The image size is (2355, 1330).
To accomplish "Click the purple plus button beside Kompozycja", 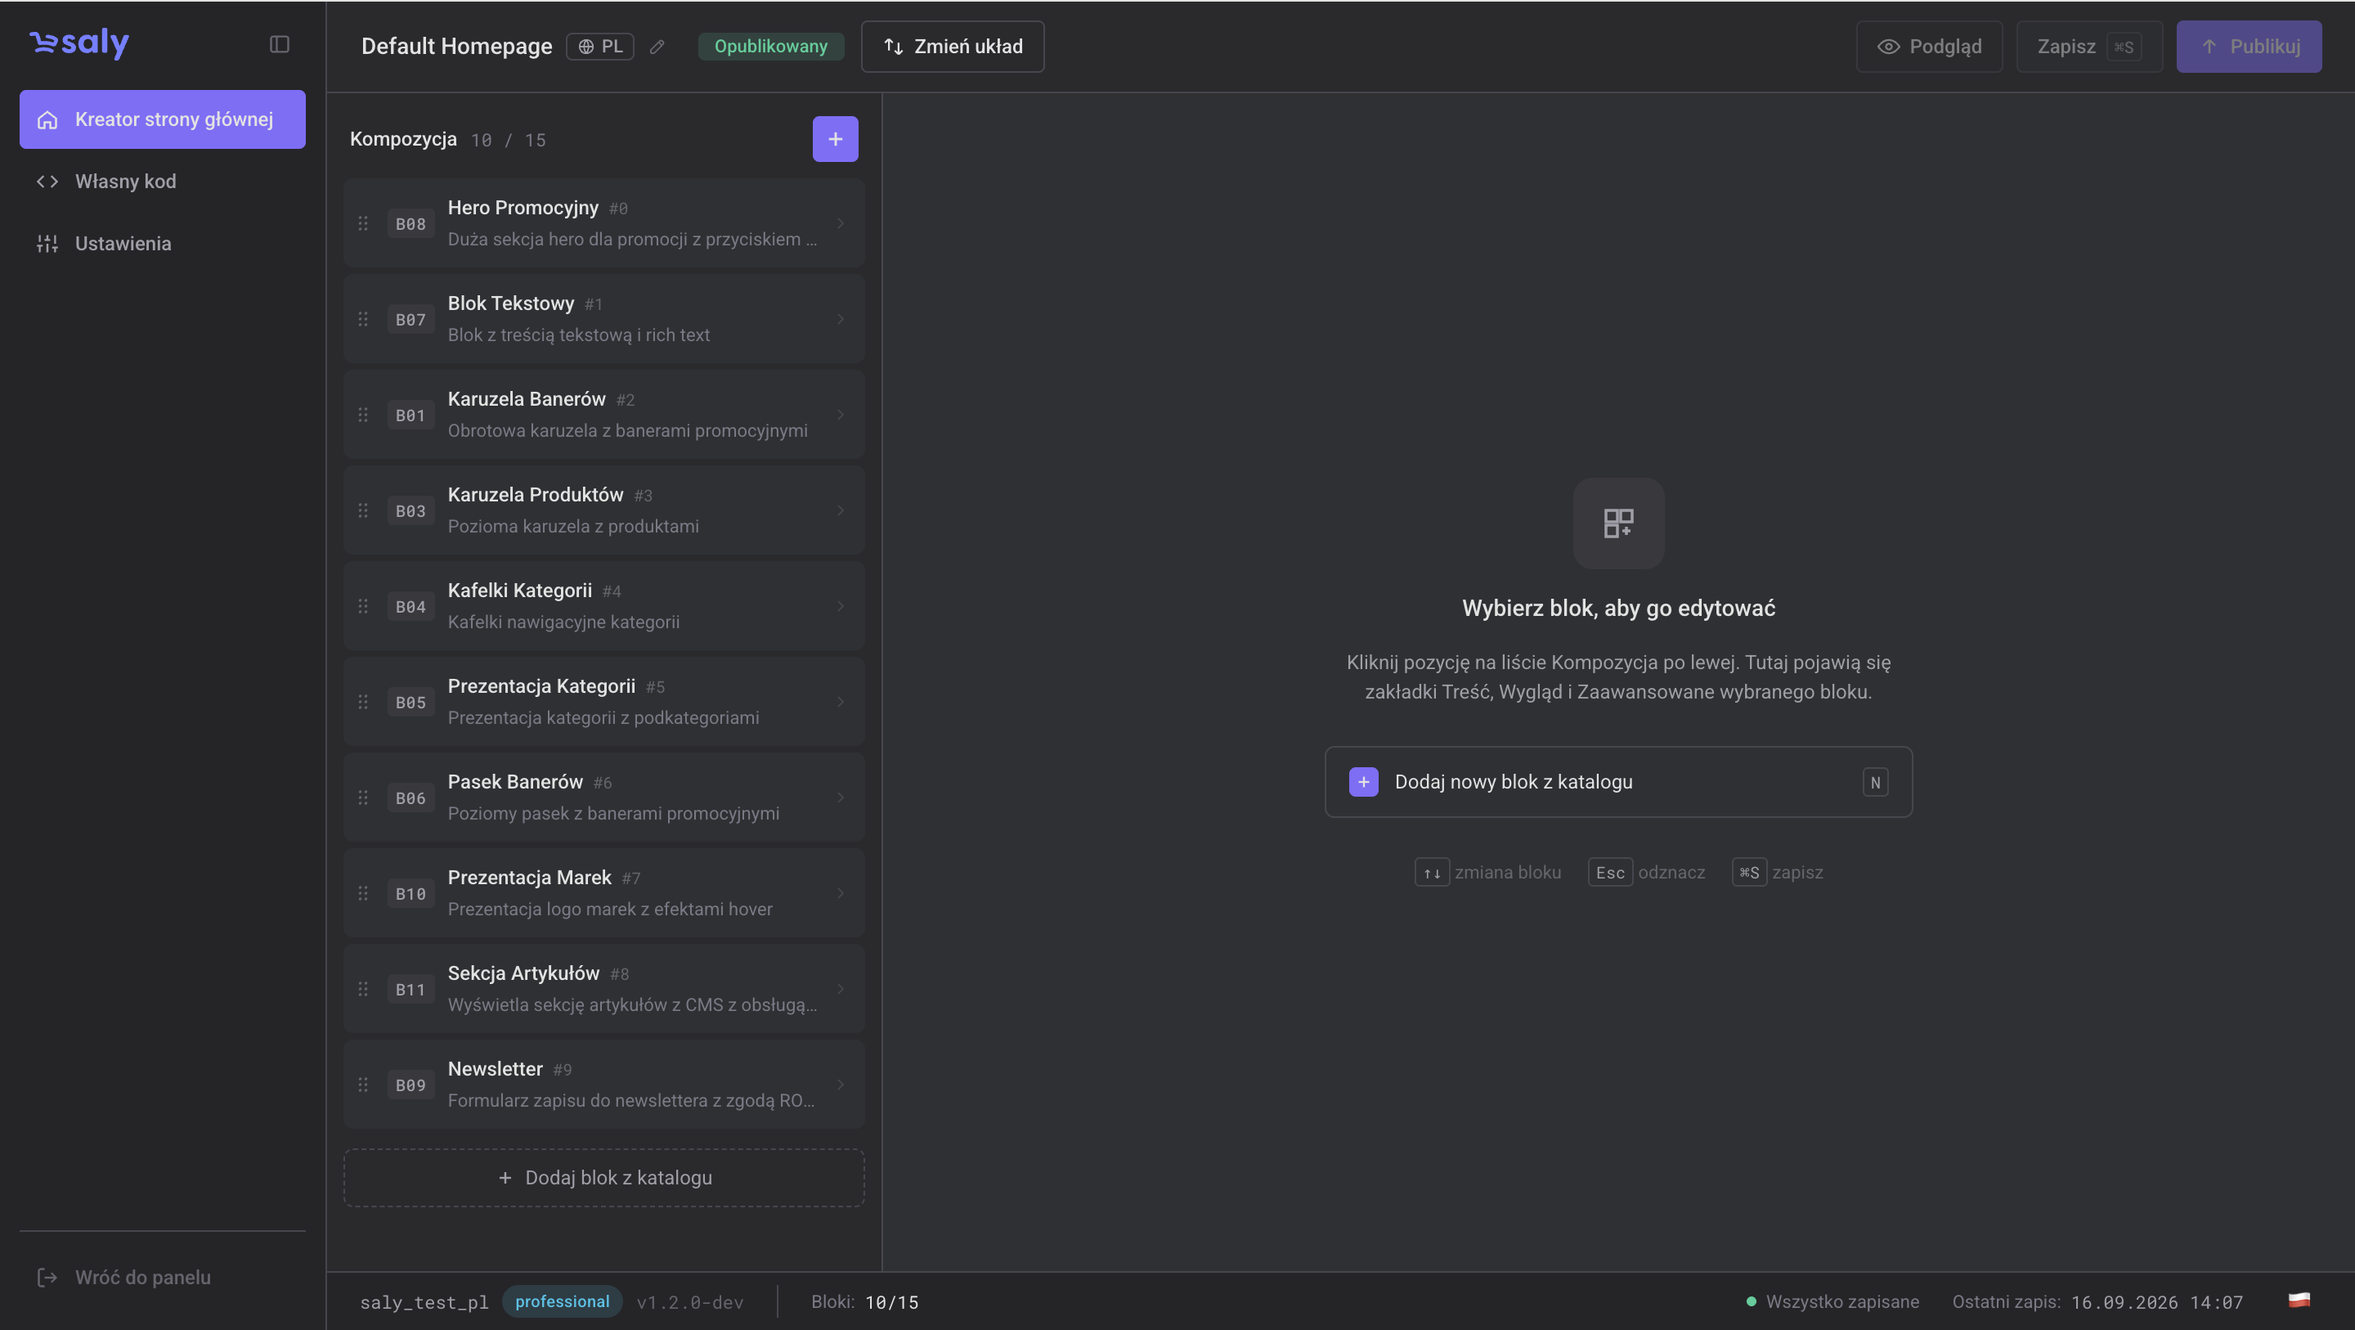I will 835,139.
